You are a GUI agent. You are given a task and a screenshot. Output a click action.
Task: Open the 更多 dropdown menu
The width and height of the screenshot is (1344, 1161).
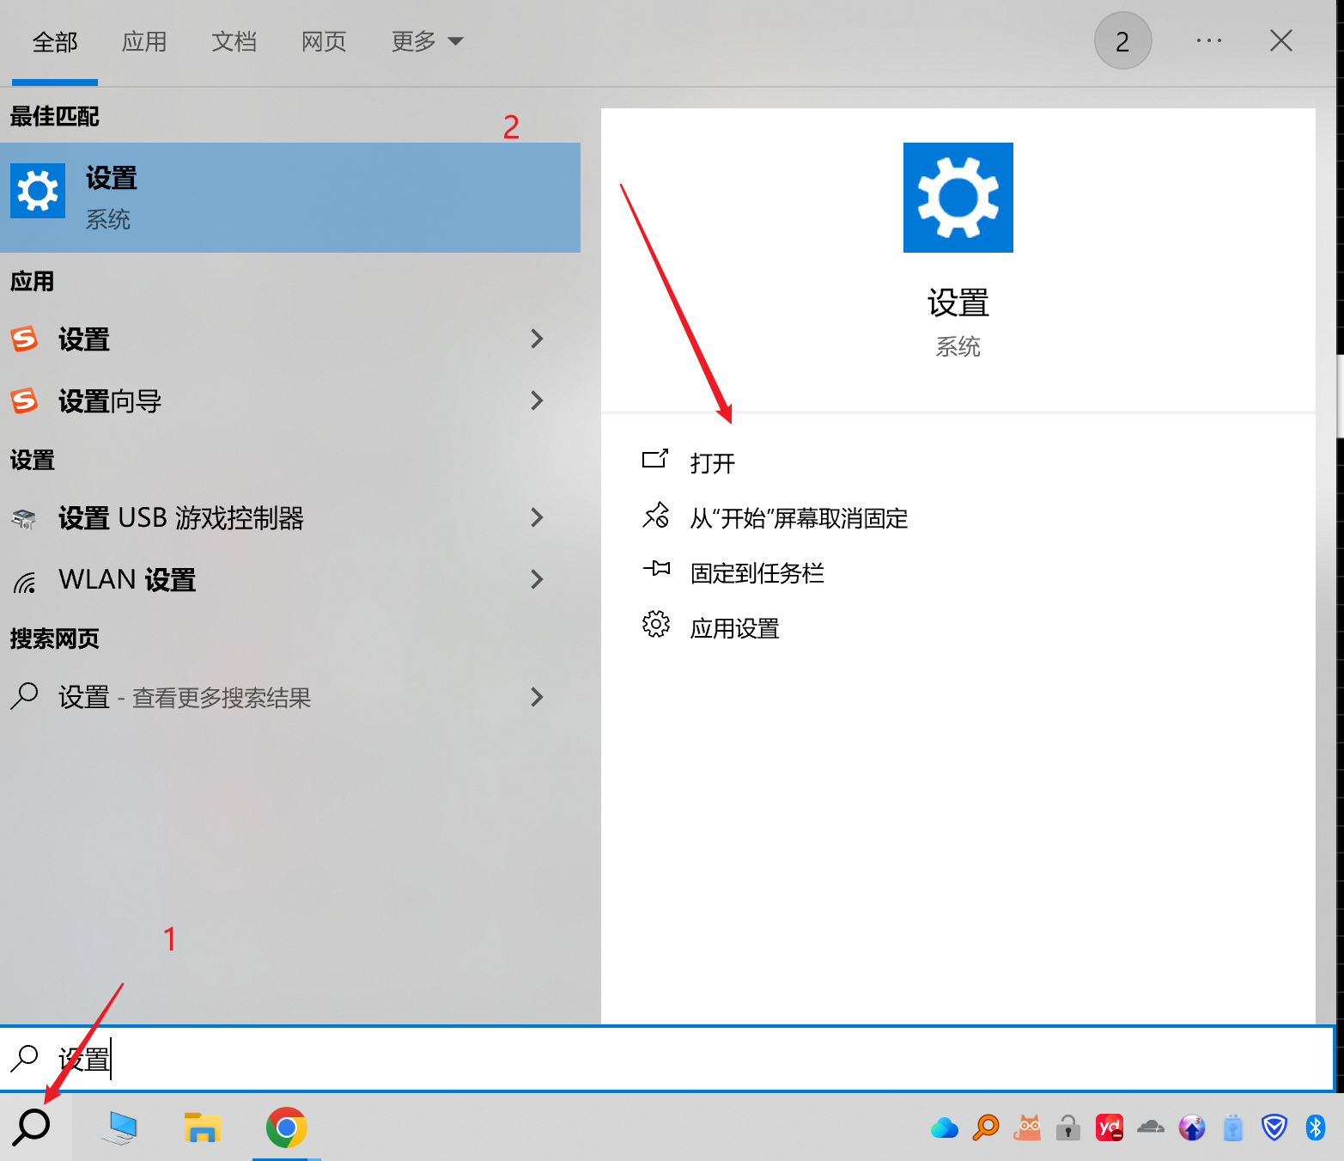pyautogui.click(x=427, y=41)
